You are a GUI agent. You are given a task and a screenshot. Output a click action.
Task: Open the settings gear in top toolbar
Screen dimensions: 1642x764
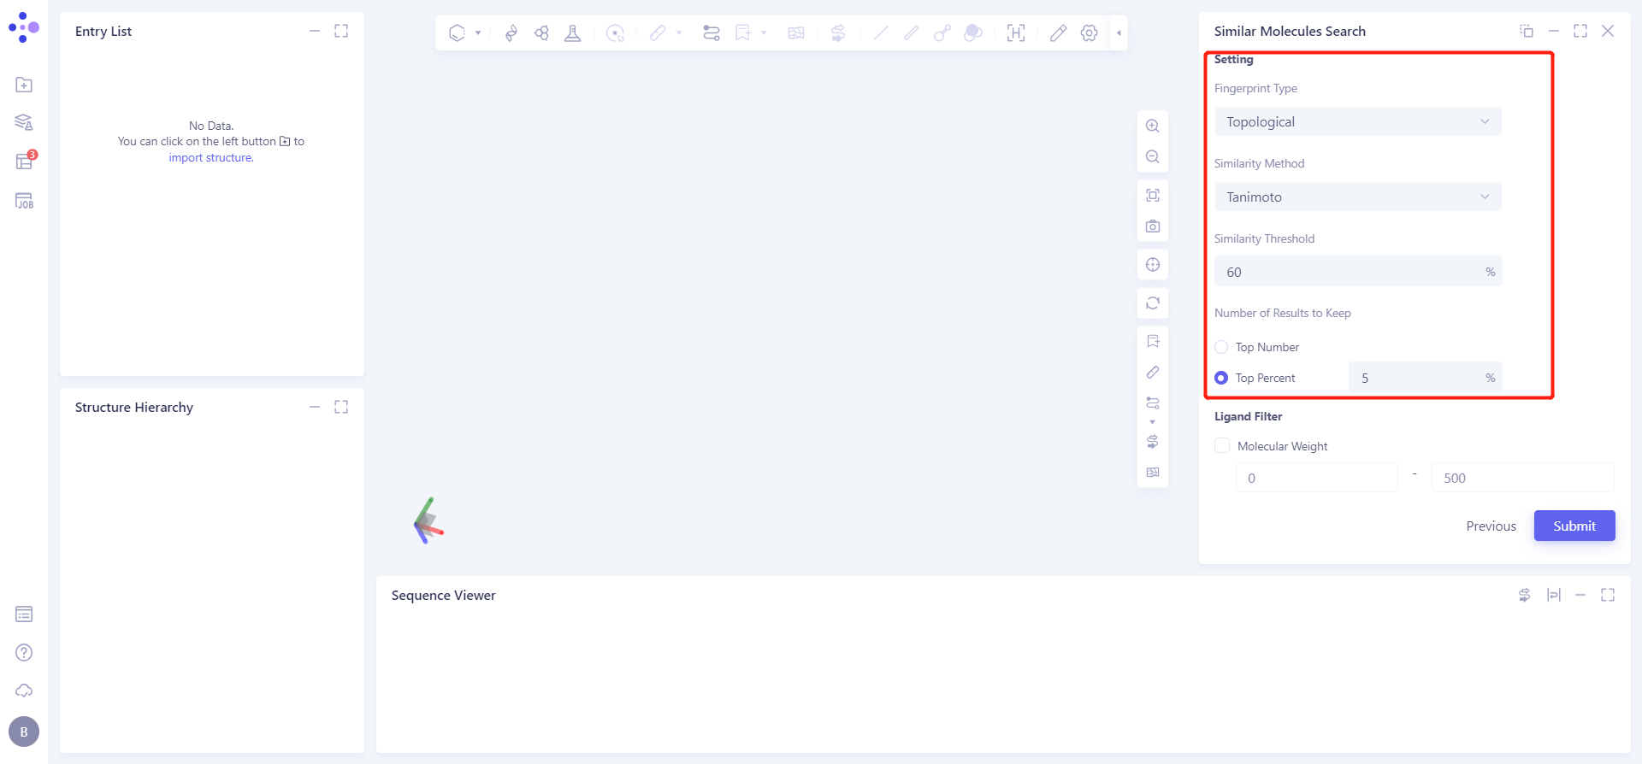[x=1089, y=32]
